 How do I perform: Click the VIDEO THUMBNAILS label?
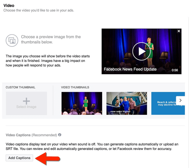tap(75, 87)
